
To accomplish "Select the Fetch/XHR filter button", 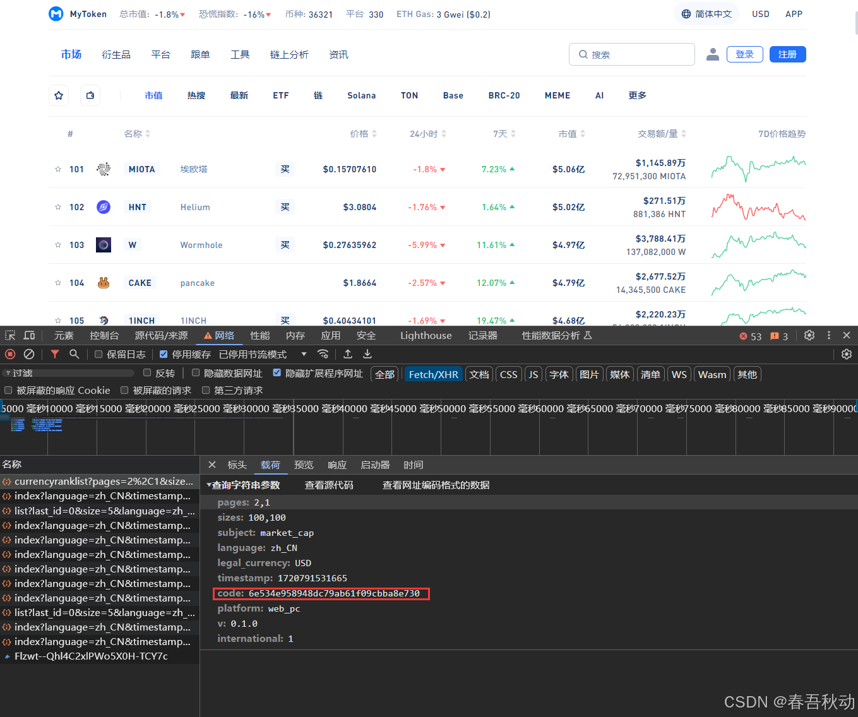I will (434, 374).
